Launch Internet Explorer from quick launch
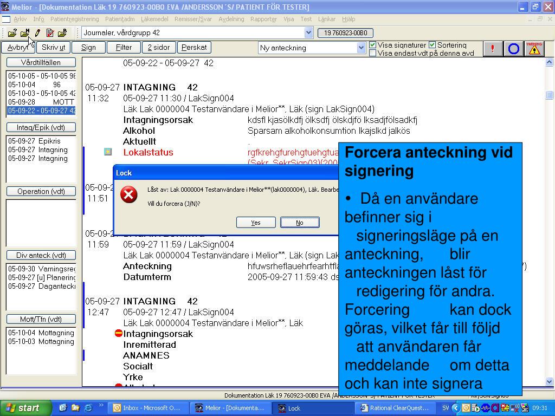555x416 pixels. (x=88, y=408)
